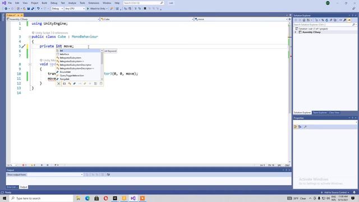Click the Save All icon in the toolbar
The image size is (359, 202).
pos(33,8)
